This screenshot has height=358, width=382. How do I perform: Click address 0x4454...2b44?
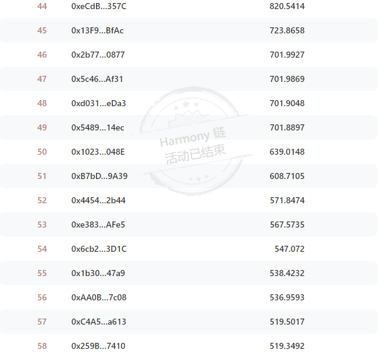tap(98, 200)
